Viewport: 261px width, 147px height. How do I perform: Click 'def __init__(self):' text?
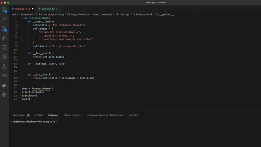41,22
